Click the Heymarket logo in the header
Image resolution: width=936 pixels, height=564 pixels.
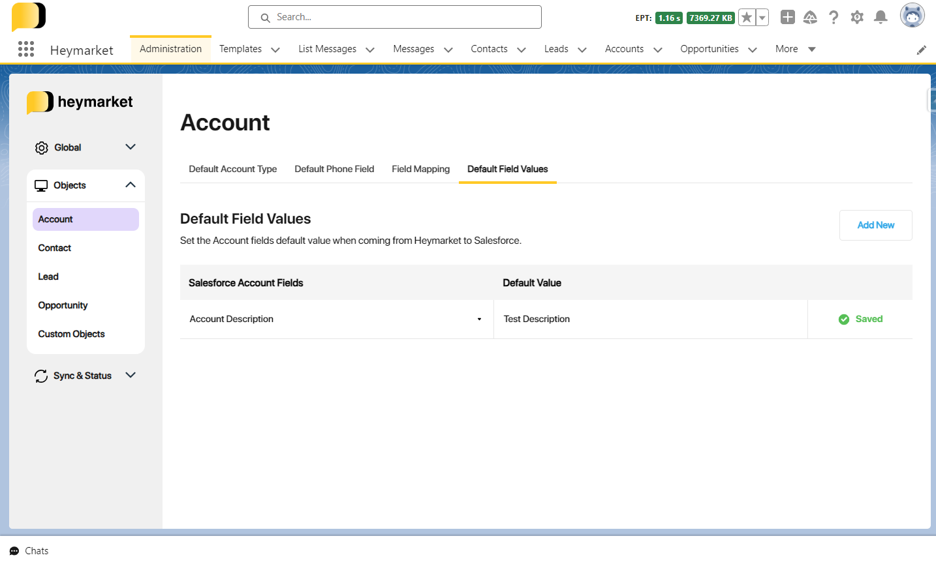coord(29,16)
